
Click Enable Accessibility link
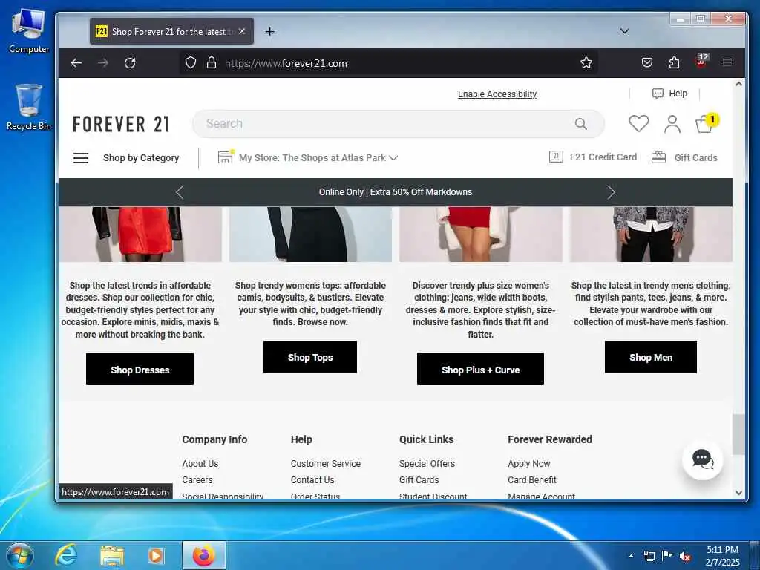[x=497, y=94]
